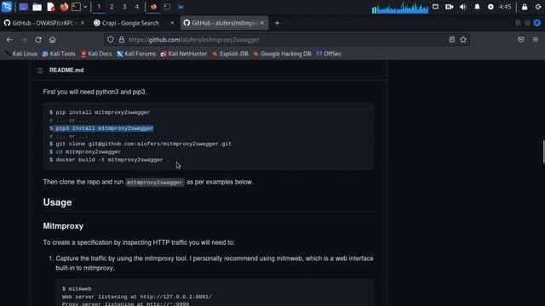Image resolution: width=545 pixels, height=306 pixels.
Task: Click the README.md file heading
Action: tap(66, 71)
